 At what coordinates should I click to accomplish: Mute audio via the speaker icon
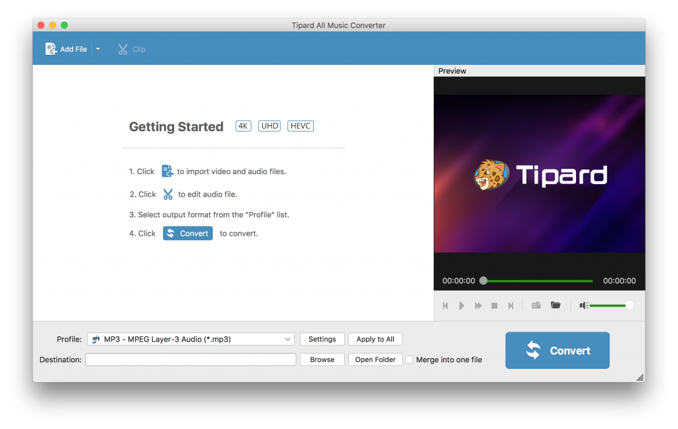(583, 305)
